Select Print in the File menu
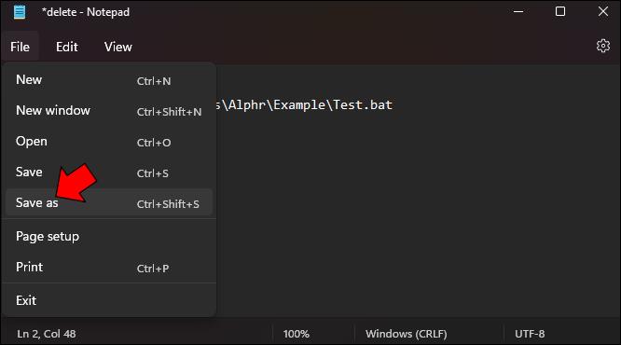 point(109,268)
